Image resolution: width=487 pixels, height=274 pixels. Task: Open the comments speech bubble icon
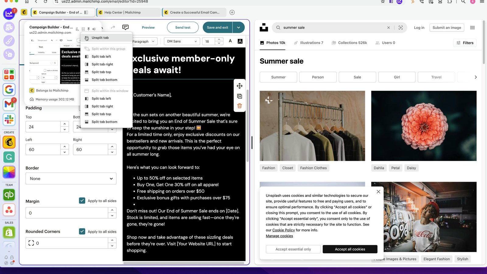(125, 27)
